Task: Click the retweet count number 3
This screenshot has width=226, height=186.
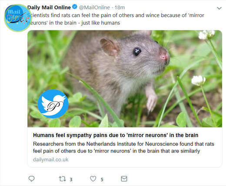Action: 71,179
